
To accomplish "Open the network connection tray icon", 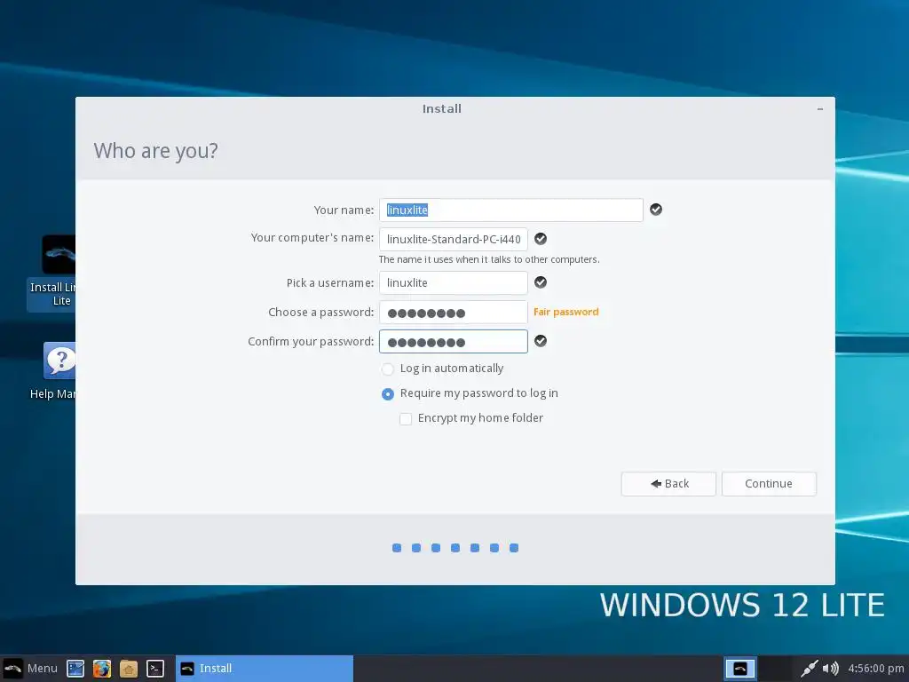I will pyautogui.click(x=809, y=669).
